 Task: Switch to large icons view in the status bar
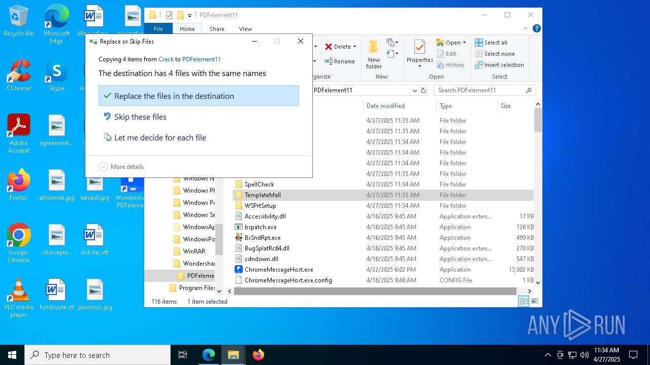(x=534, y=301)
